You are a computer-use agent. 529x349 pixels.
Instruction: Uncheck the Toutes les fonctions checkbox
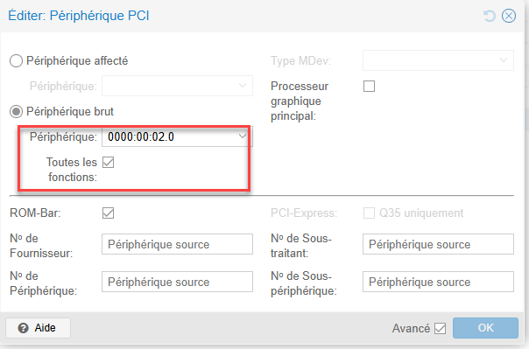tap(109, 163)
